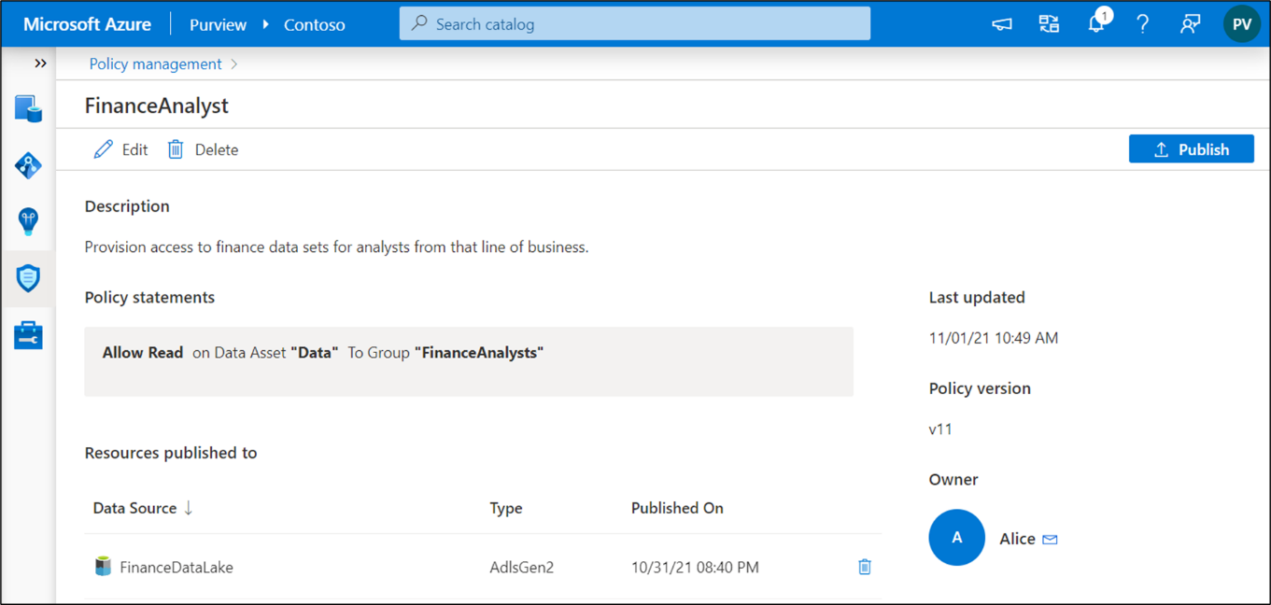This screenshot has width=1271, height=605.
Task: Click the Policy management shield icon
Action: click(28, 277)
